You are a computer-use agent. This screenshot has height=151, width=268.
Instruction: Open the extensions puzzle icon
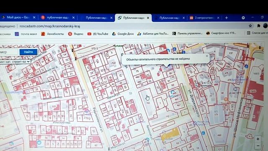pos(258,26)
